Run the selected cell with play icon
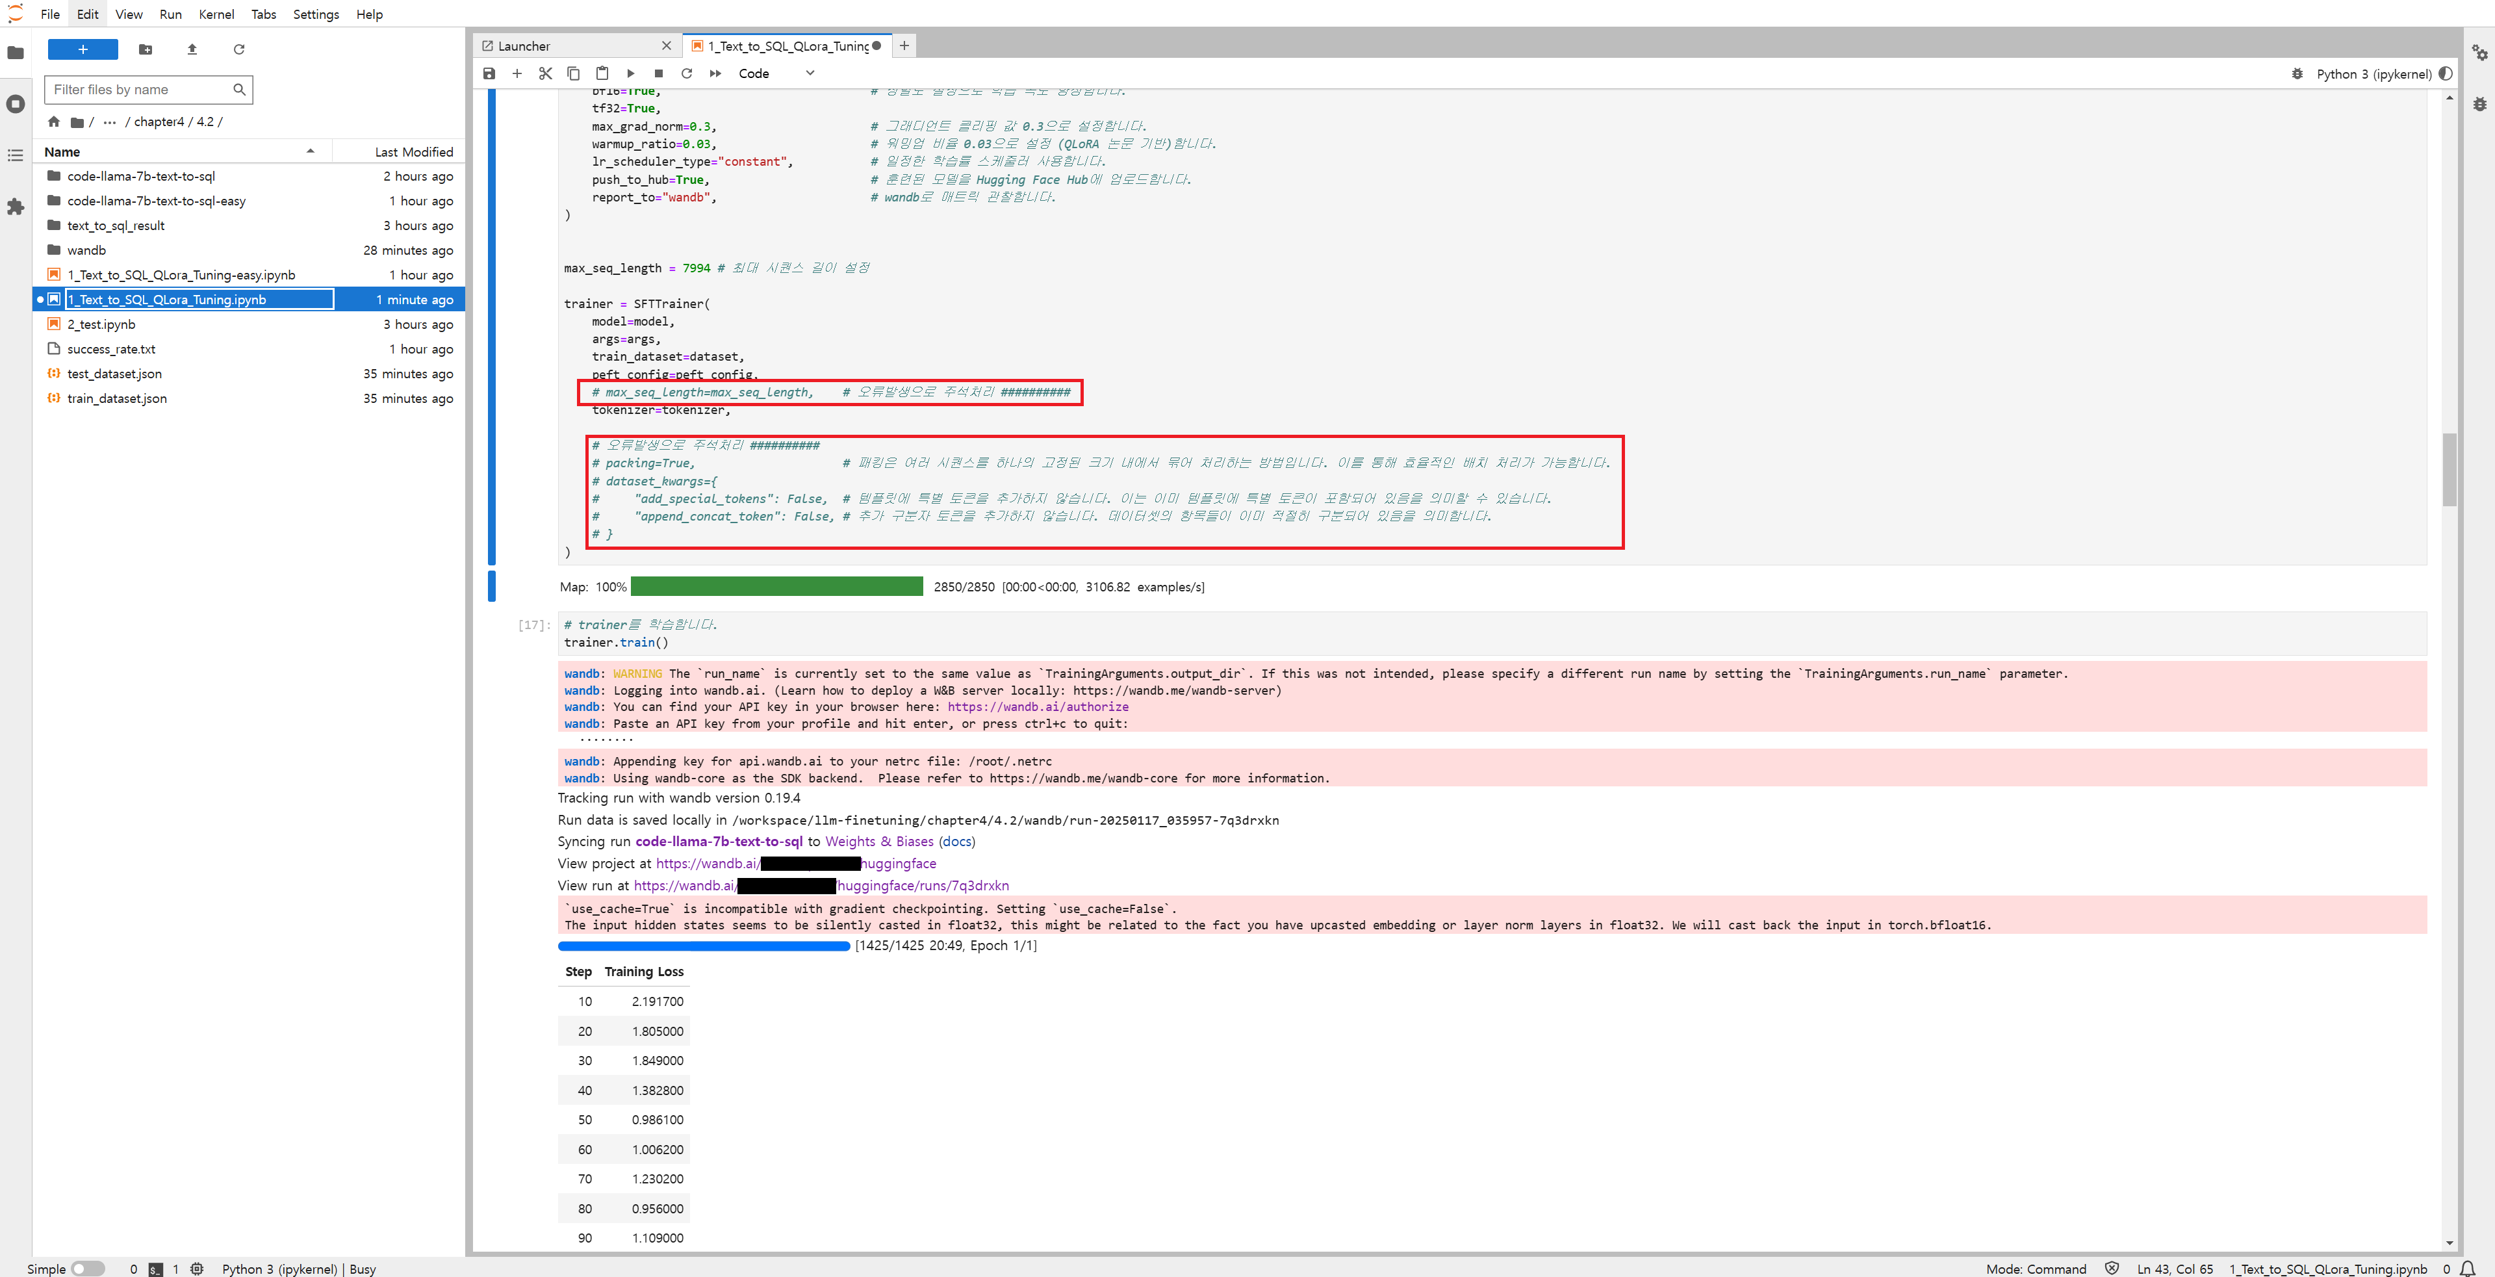The width and height of the screenshot is (2495, 1277). click(630, 73)
